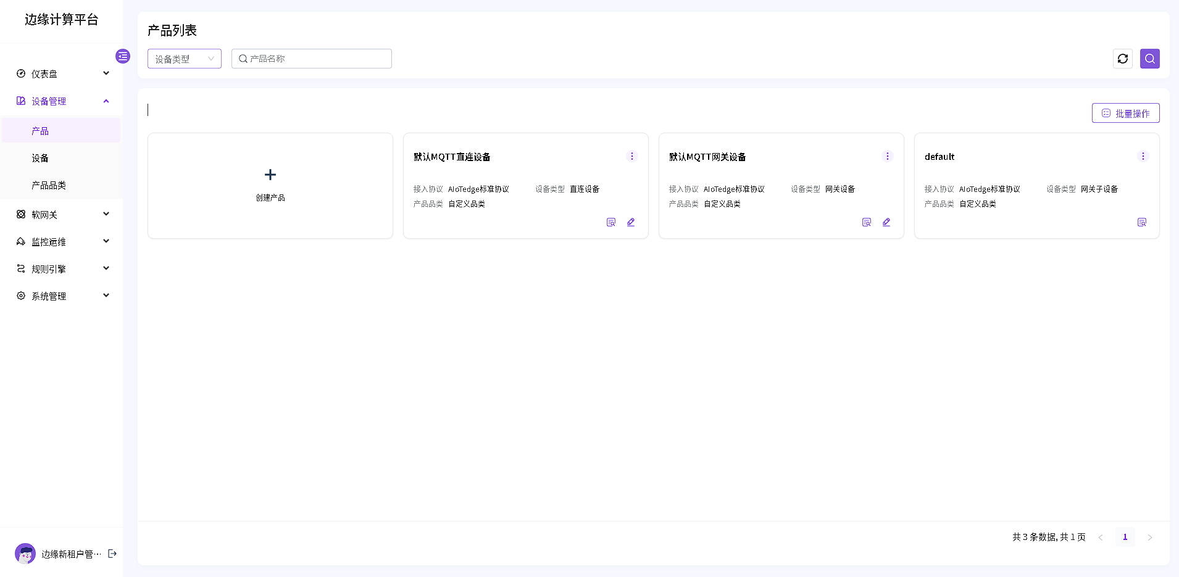
Task: Go to the 设备 submenu item
Action: 40,158
